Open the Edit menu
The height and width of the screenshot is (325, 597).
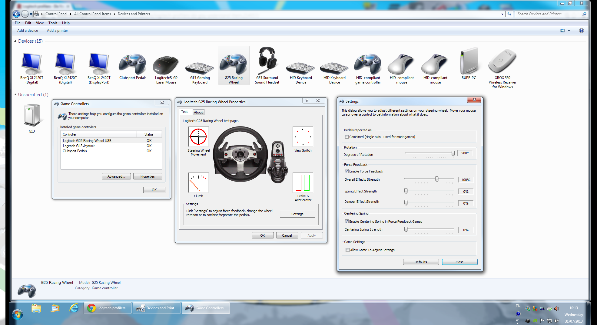click(28, 23)
